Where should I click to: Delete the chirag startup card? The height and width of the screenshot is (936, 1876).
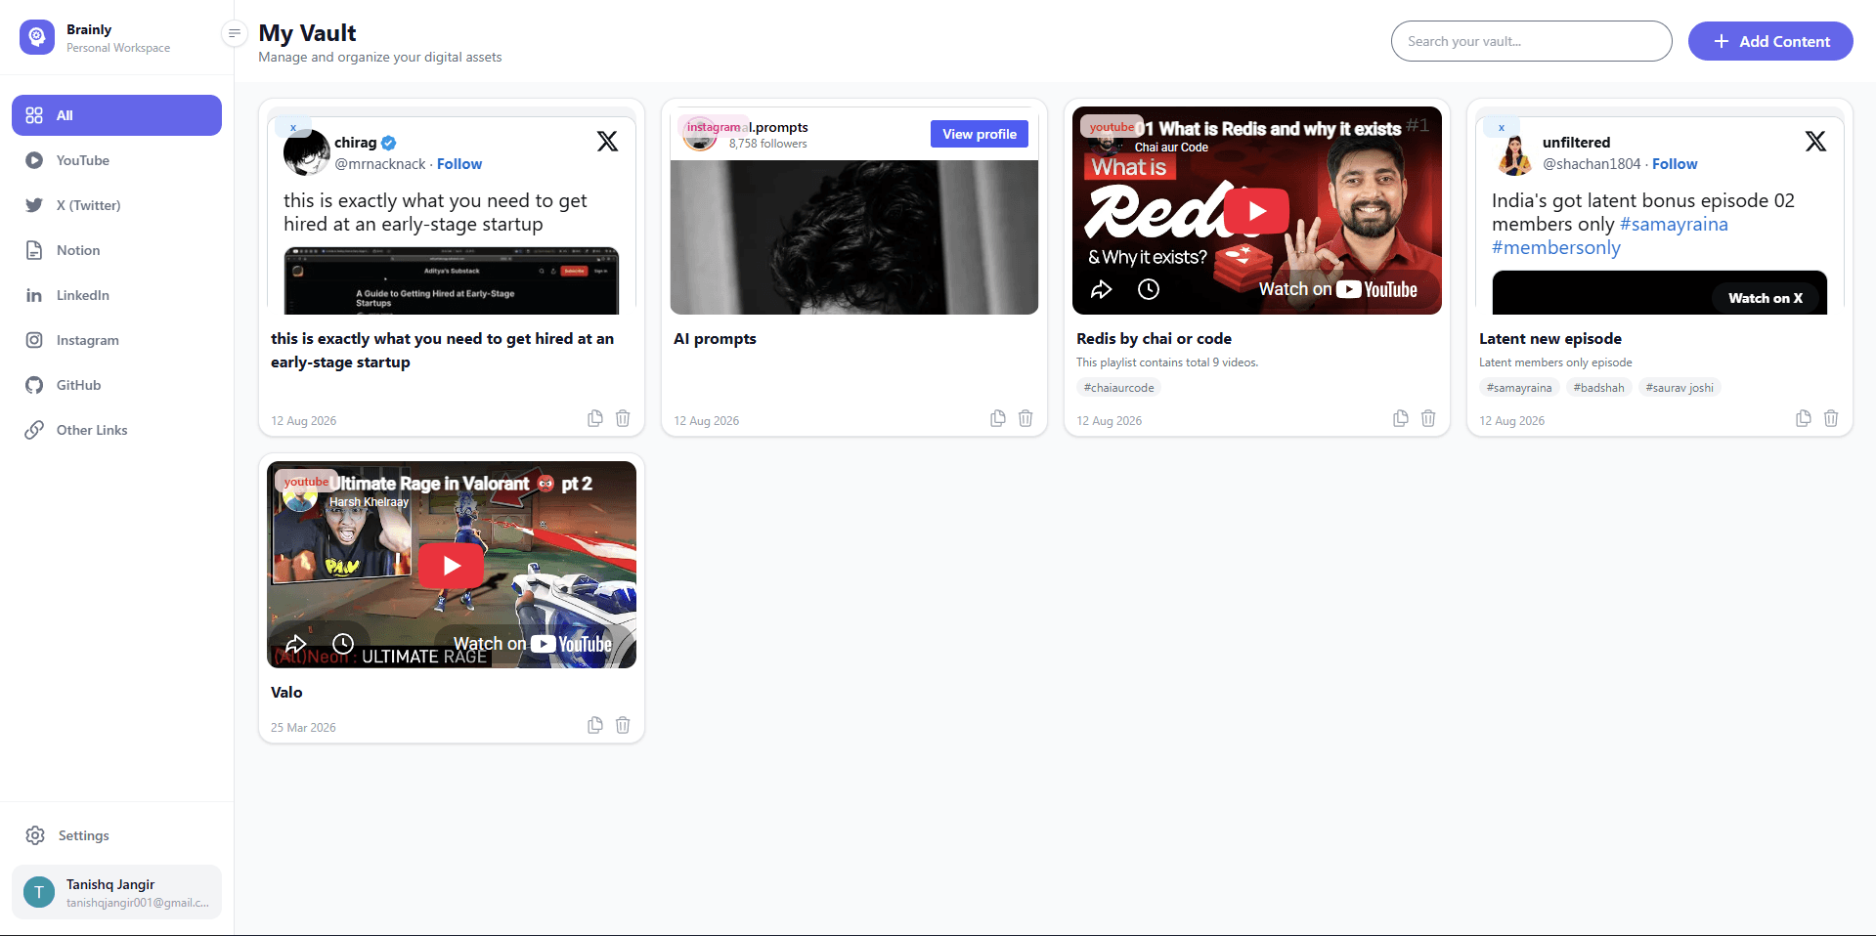point(623,418)
